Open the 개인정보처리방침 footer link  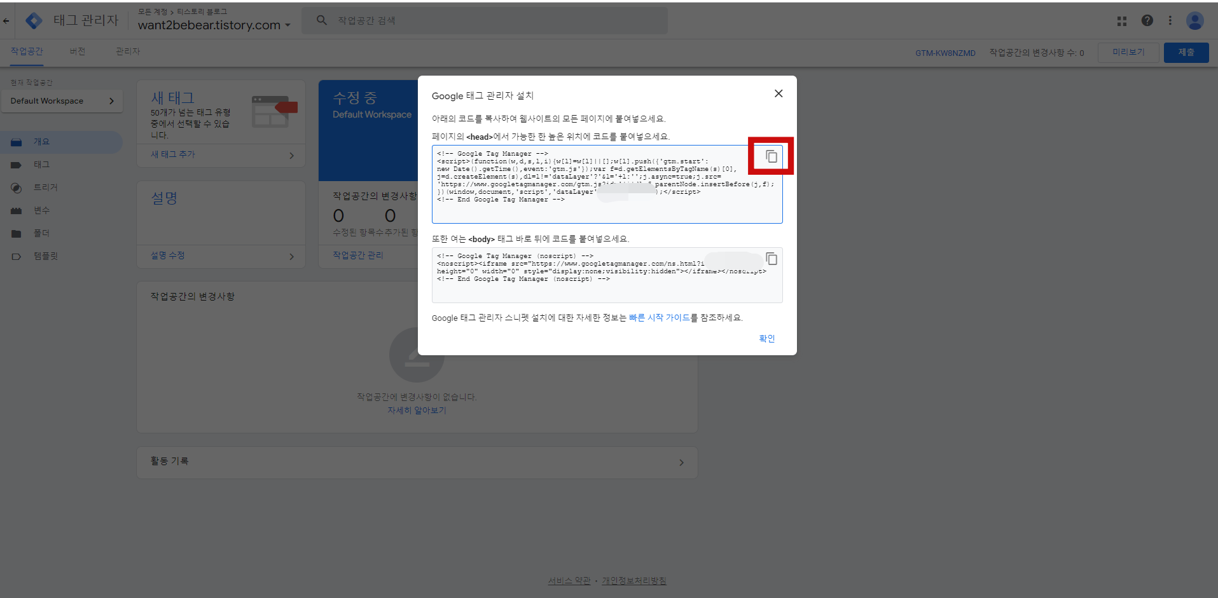(634, 581)
